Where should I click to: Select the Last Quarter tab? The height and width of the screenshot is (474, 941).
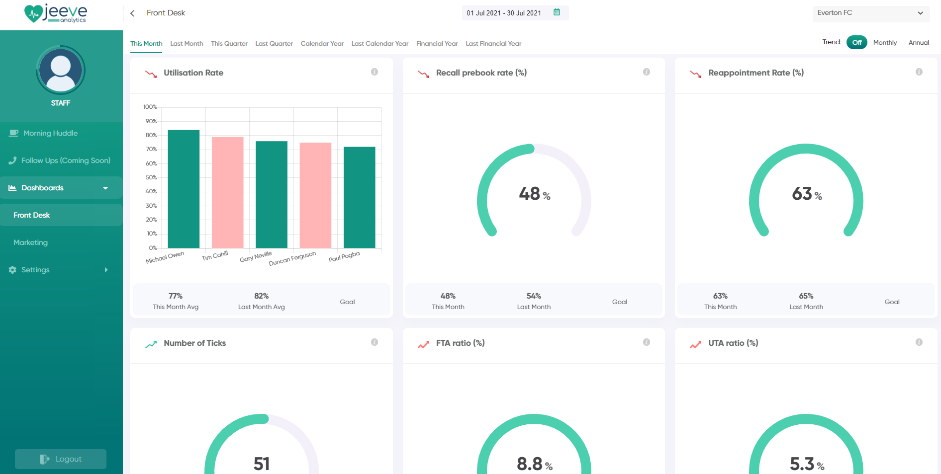point(274,44)
